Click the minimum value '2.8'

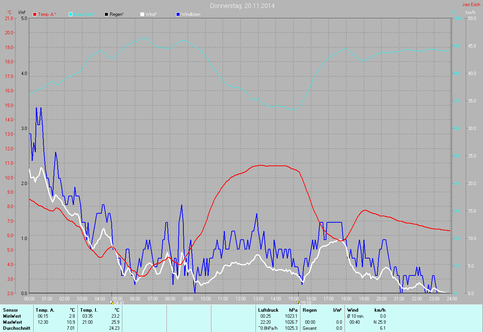click(x=72, y=316)
